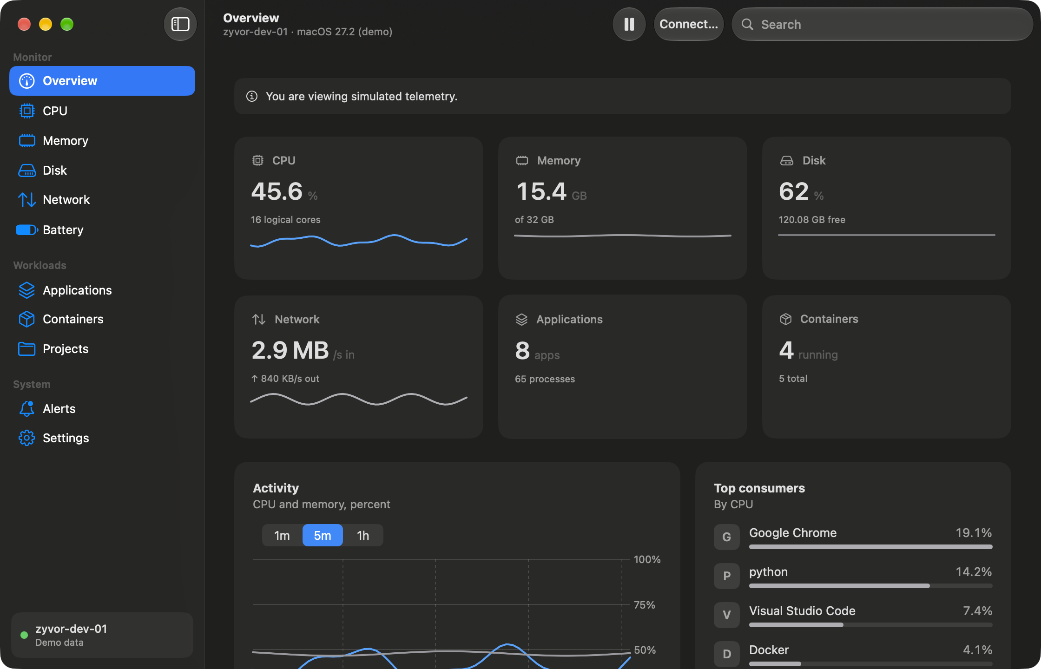Open Applications under Workloads
Screen dimensions: 1041x669
[102, 290]
